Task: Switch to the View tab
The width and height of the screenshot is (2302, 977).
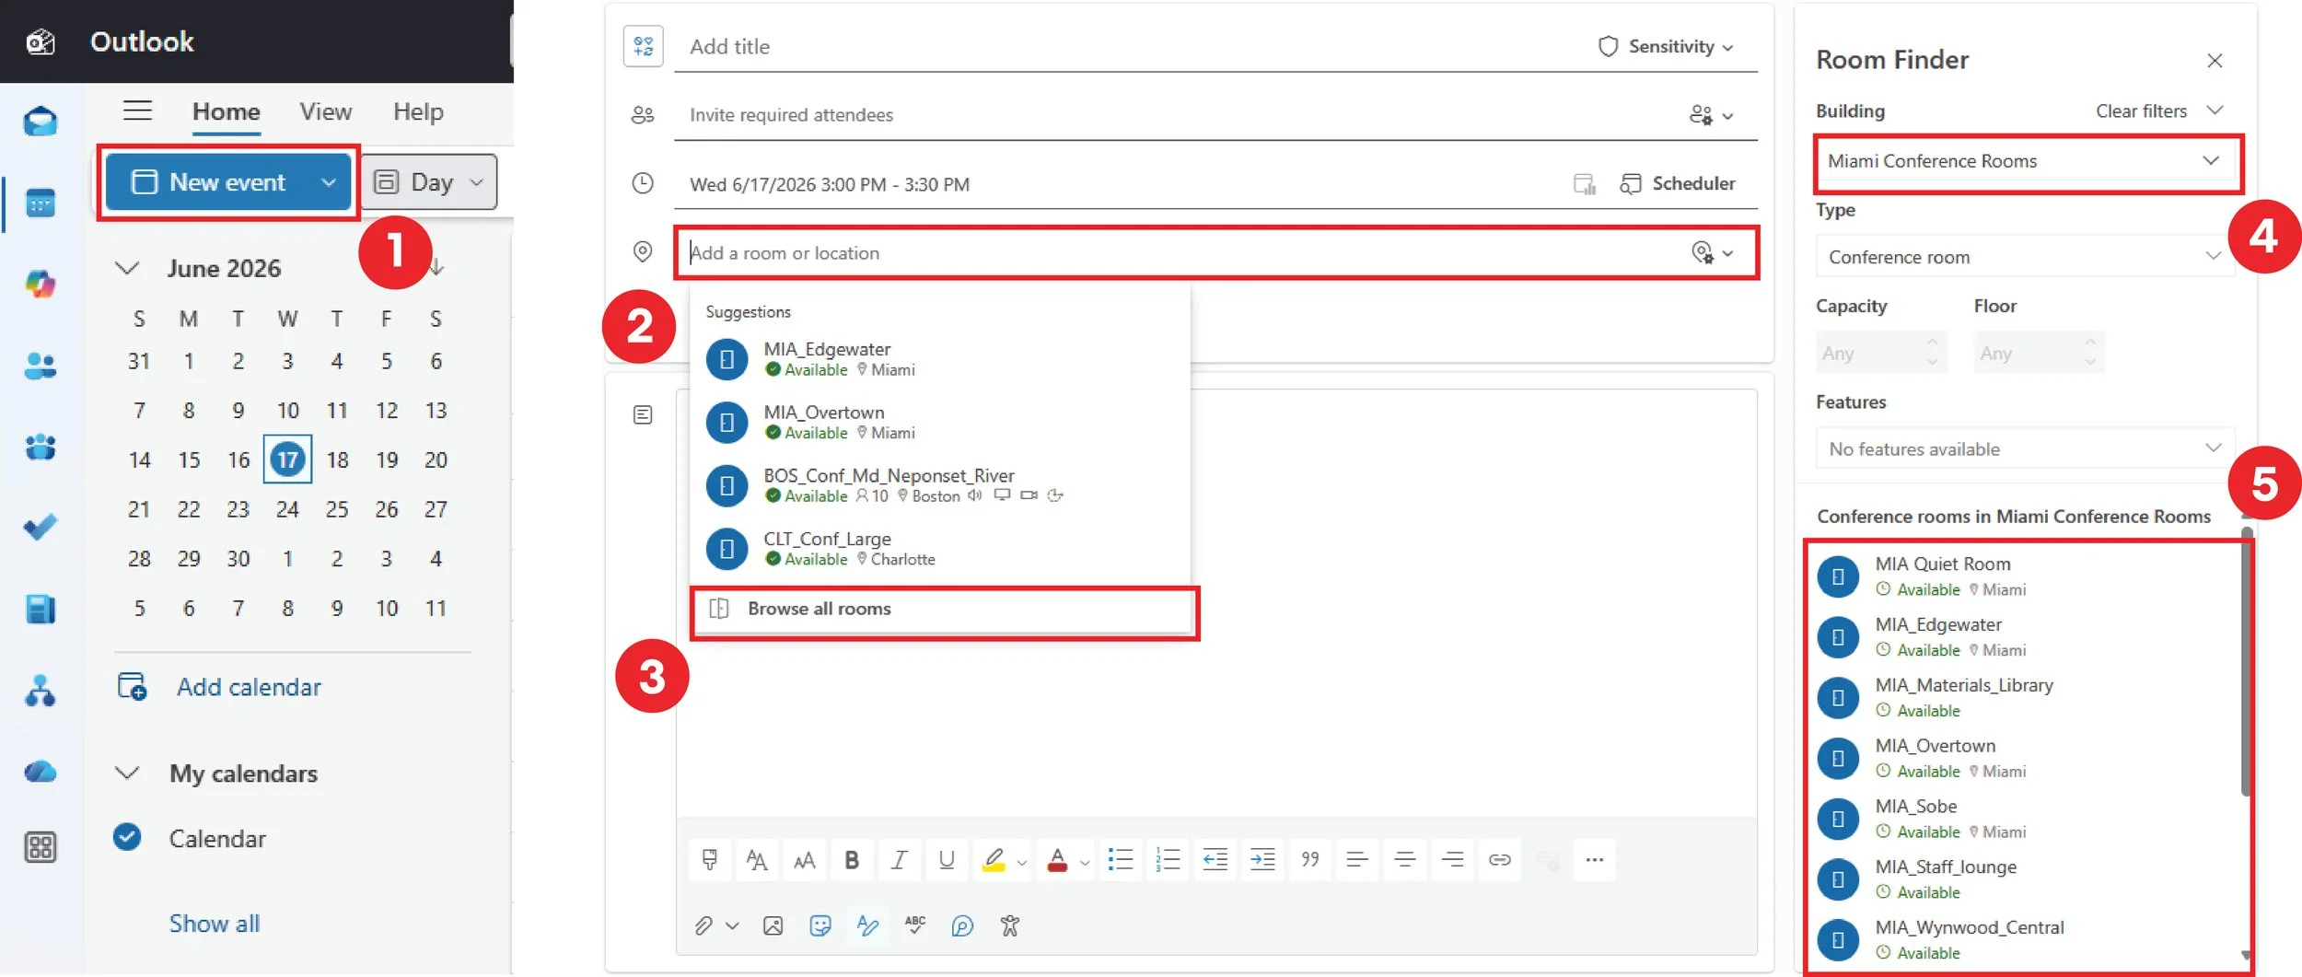Action: 326,111
